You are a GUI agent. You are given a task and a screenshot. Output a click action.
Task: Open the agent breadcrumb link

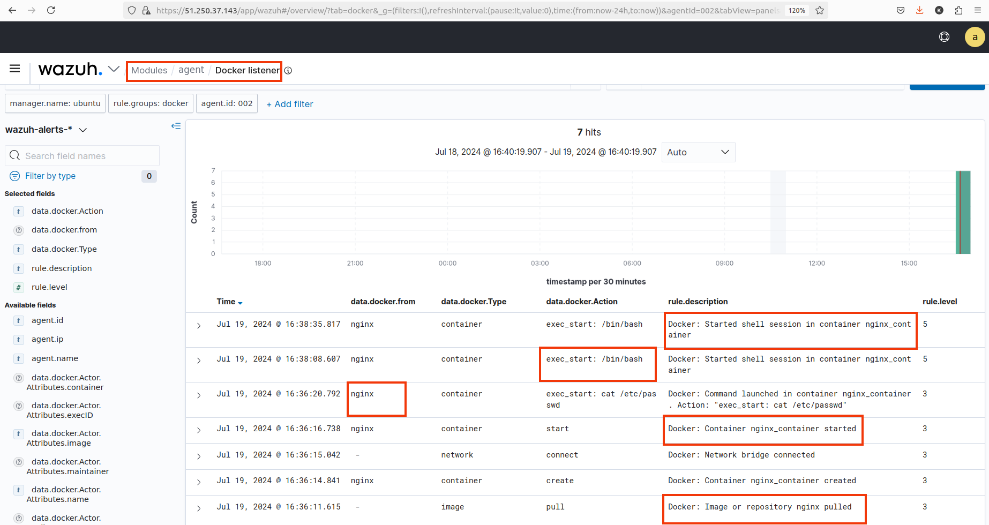pos(191,70)
